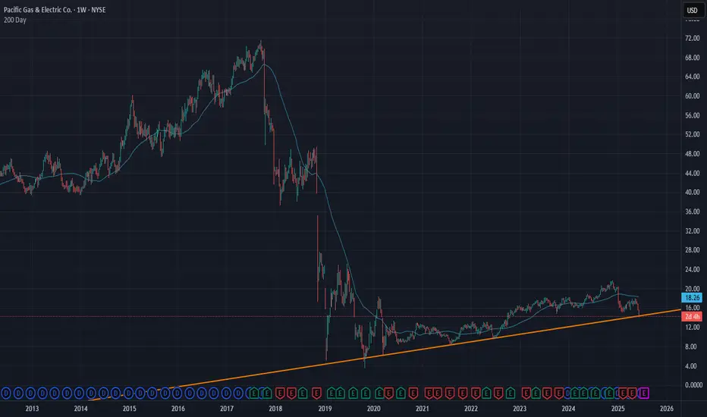This screenshot has height=417, width=707.
Task: Click the 36.00 price axis label
Action: [692, 212]
